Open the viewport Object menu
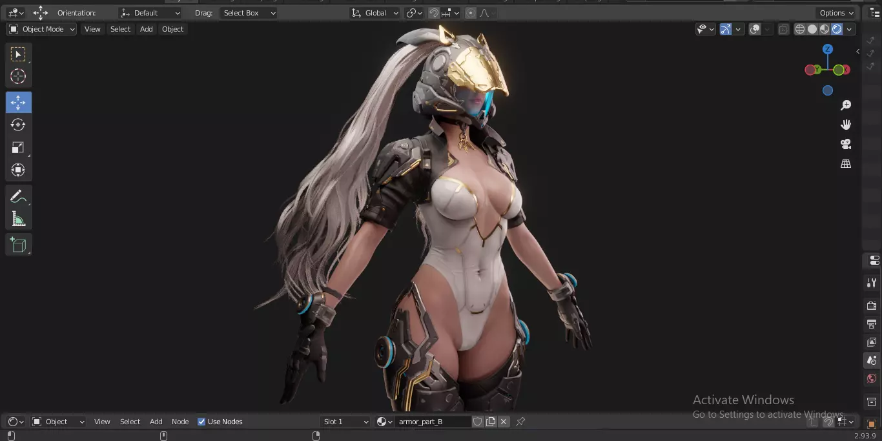 click(172, 29)
